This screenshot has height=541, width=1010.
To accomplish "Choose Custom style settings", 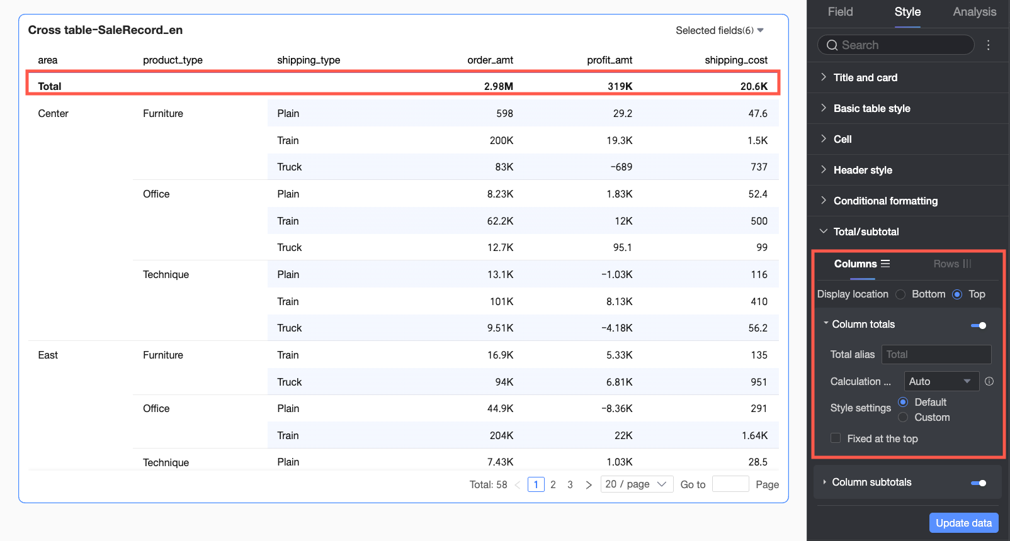I will [x=903, y=418].
